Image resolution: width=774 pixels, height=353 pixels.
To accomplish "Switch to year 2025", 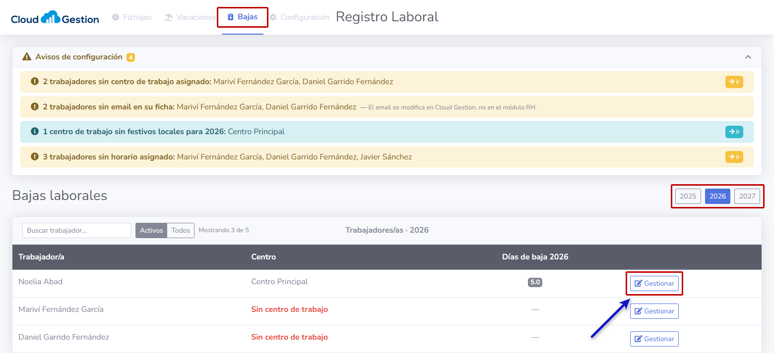I will tap(688, 196).
